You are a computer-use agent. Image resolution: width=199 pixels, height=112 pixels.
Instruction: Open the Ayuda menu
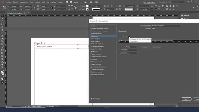tap(60, 2)
